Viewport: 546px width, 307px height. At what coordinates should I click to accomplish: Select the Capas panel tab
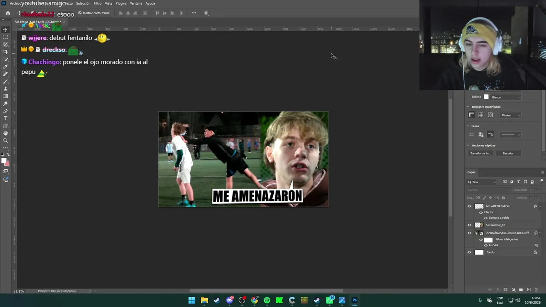471,172
